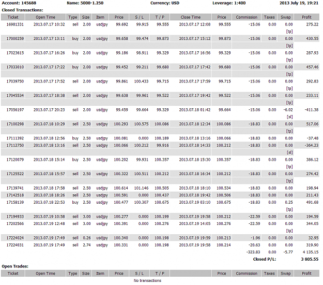This screenshot has width=323, height=285.
Task: Click the S / L header in Closed Transactions
Action: point(139,17)
